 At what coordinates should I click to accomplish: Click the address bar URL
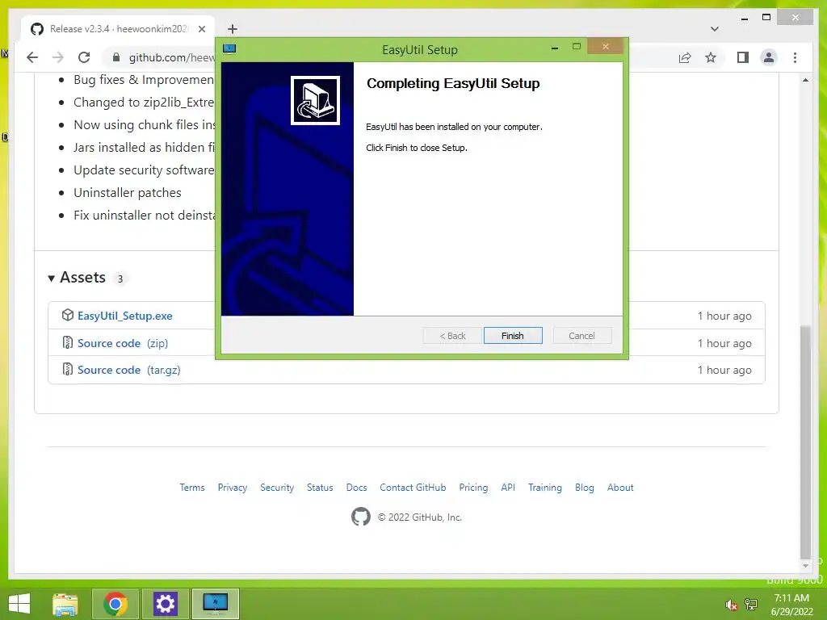click(x=171, y=57)
